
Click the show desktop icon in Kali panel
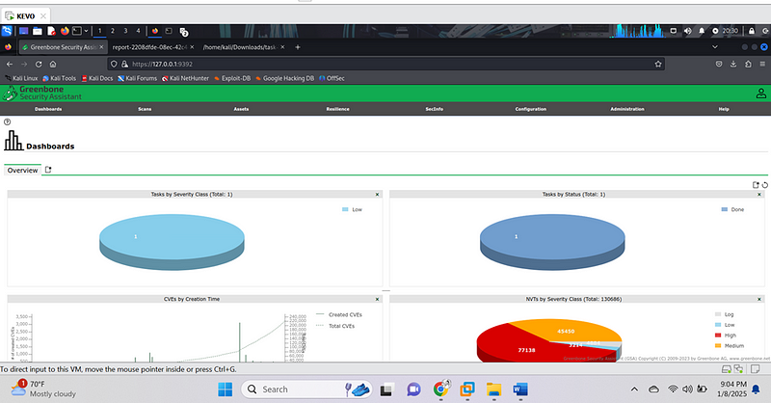click(23, 31)
